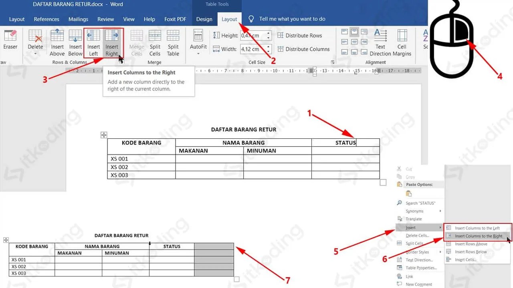Open the References ribbon tab
The width and height of the screenshot is (513, 288).
tap(46, 19)
